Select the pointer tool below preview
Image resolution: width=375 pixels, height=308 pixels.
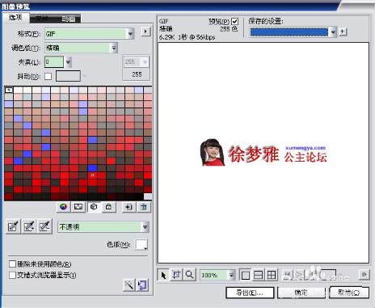pyautogui.click(x=163, y=275)
